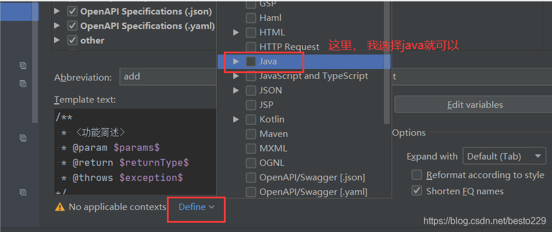Image resolution: width=552 pixels, height=232 pixels.
Task: Open the Expand with dropdown
Action: pos(504,156)
